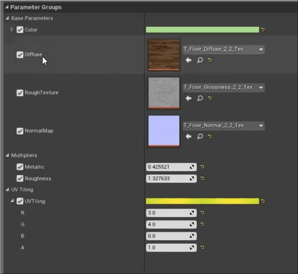Image resolution: width=298 pixels, height=274 pixels.
Task: Browse to RoughTexture asset in Content Browser
Action: point(200,98)
